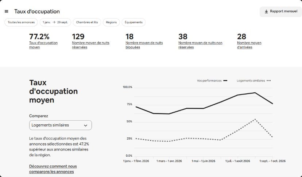302x177 pixels.
Task: Click the download icon in Rapport mensuel
Action: [266, 12]
